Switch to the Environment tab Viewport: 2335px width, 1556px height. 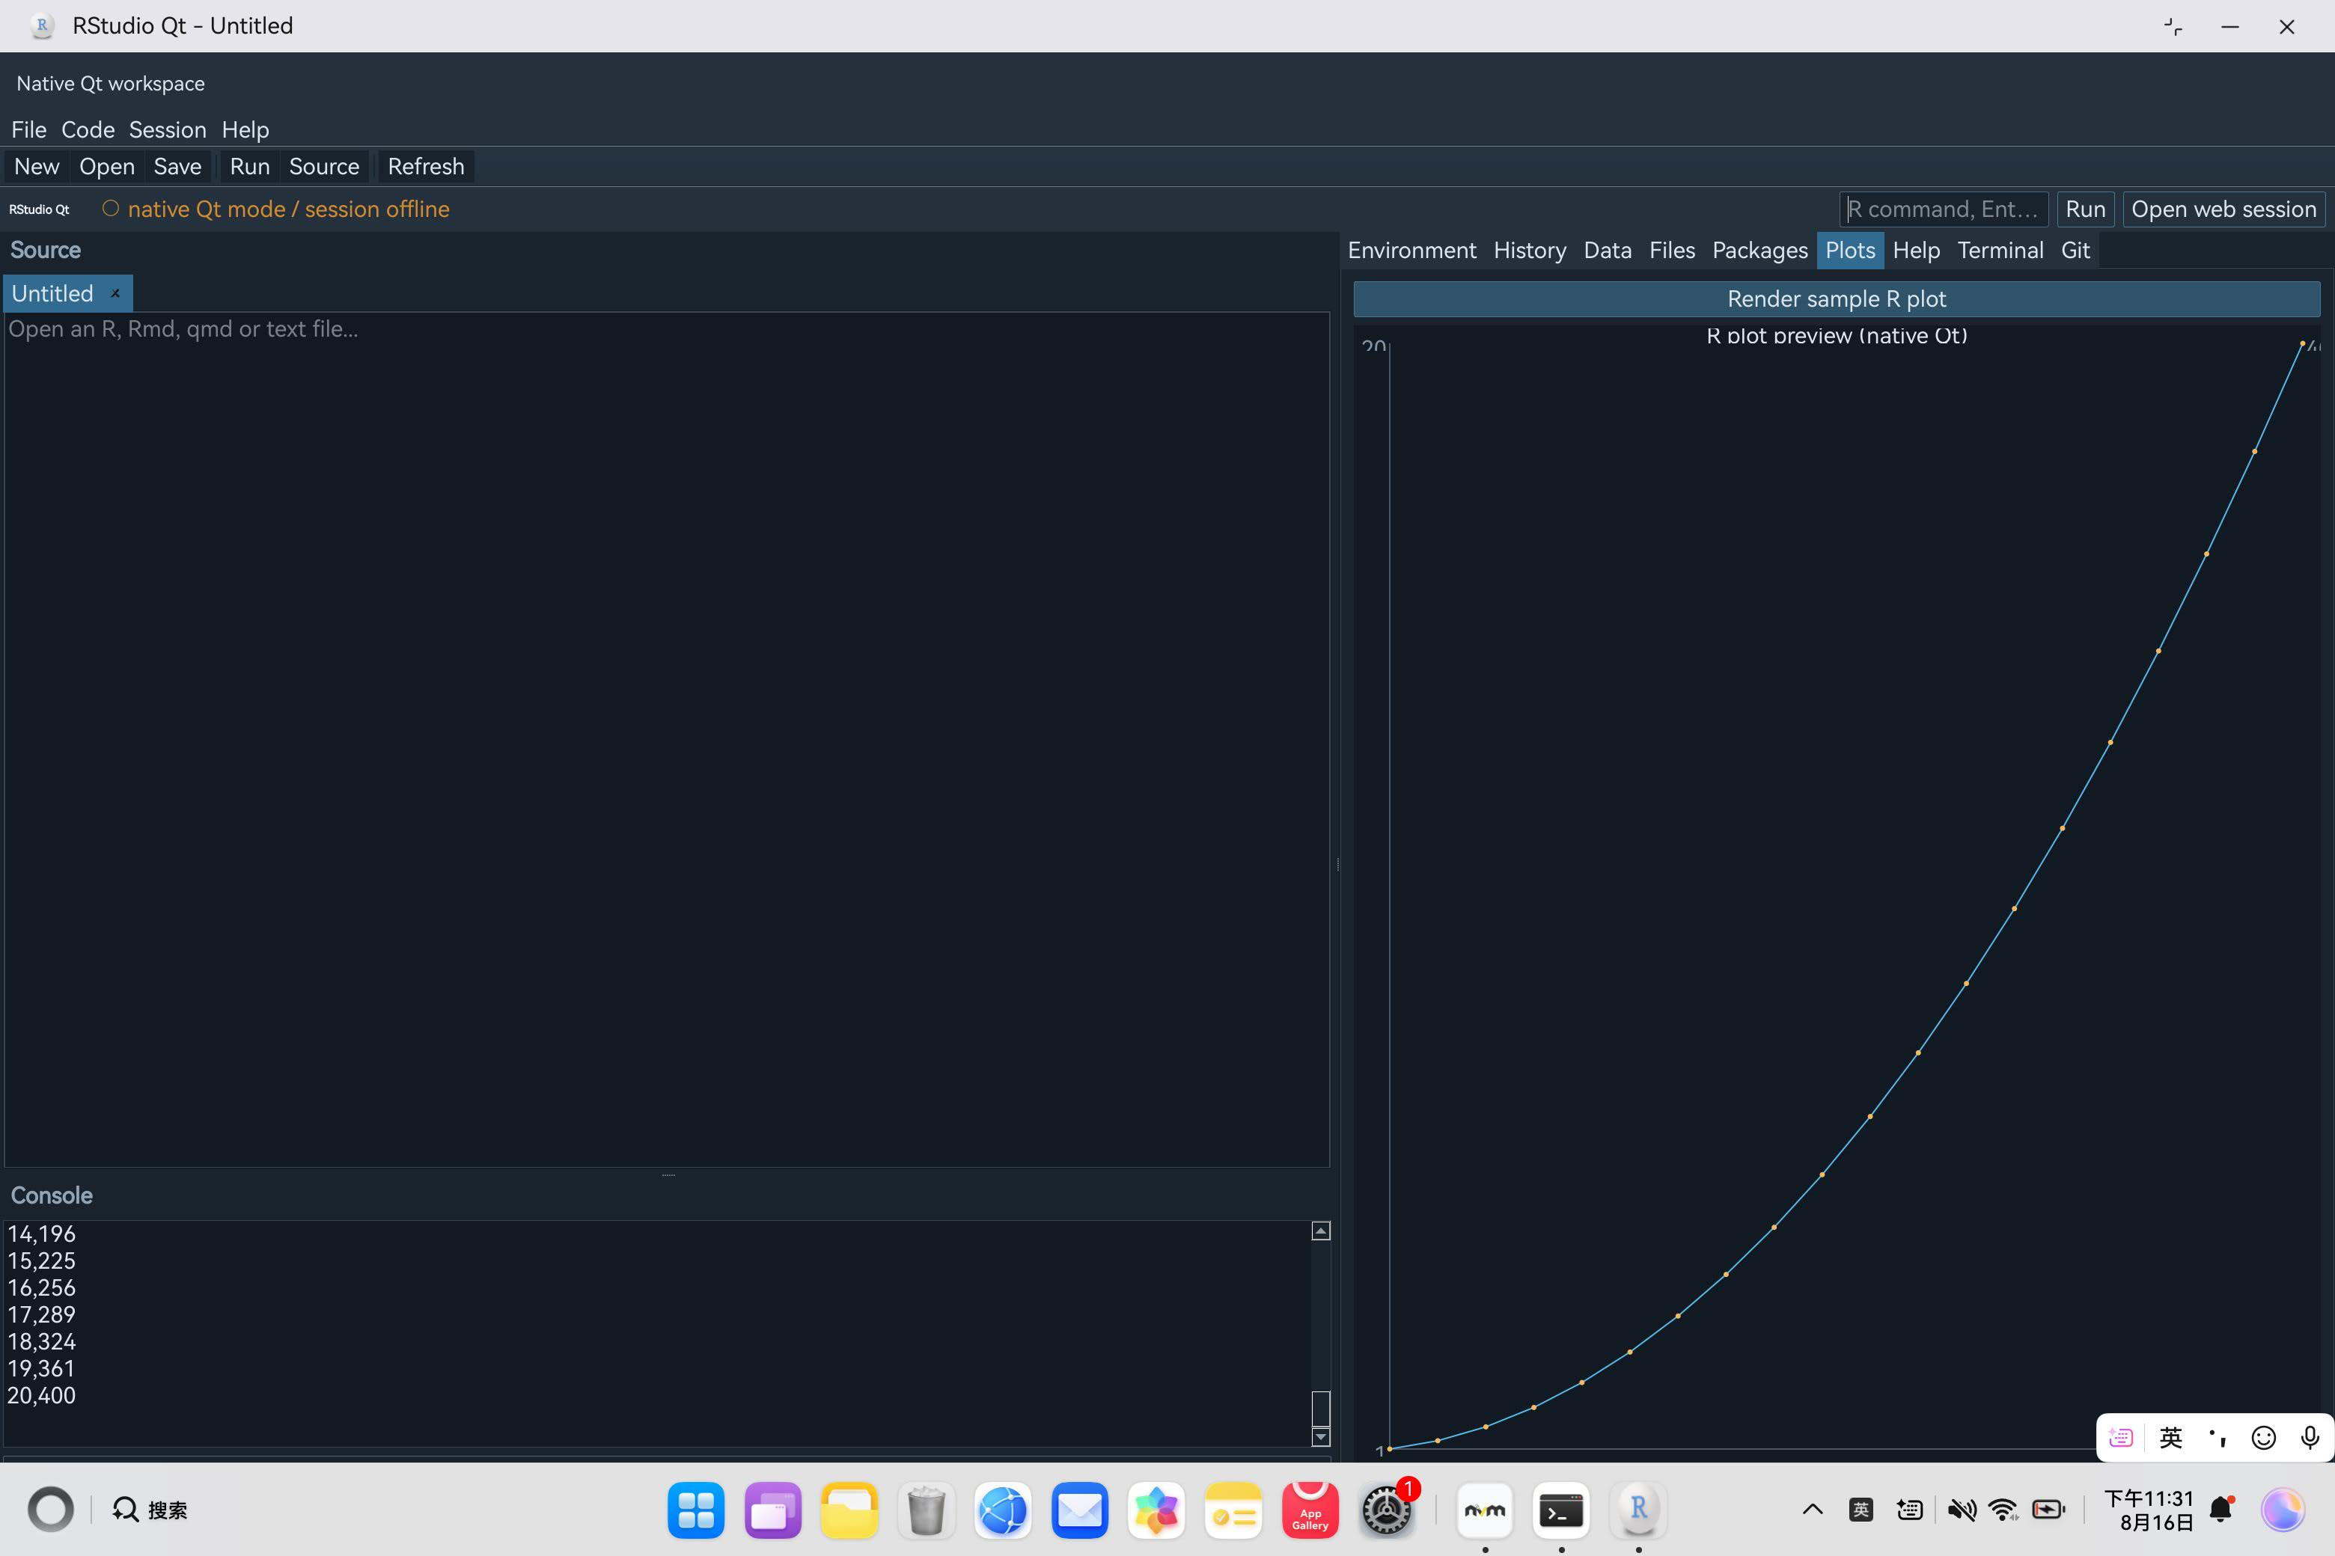tap(1411, 250)
